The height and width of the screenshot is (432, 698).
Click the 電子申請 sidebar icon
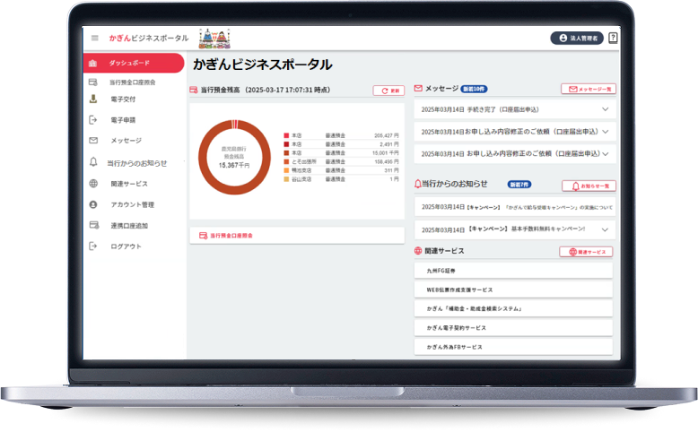[92, 120]
